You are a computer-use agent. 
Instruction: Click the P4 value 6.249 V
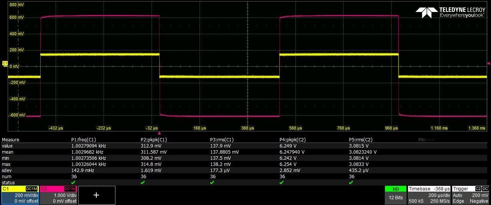[x=289, y=146]
